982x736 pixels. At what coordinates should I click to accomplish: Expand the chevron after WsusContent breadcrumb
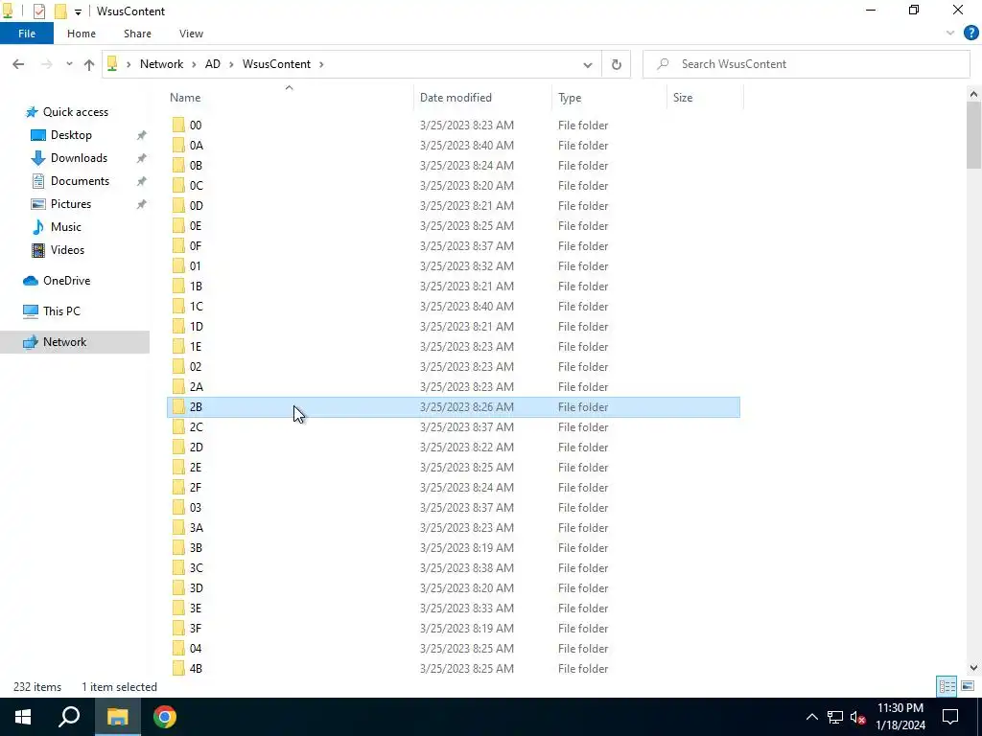pyautogui.click(x=321, y=64)
